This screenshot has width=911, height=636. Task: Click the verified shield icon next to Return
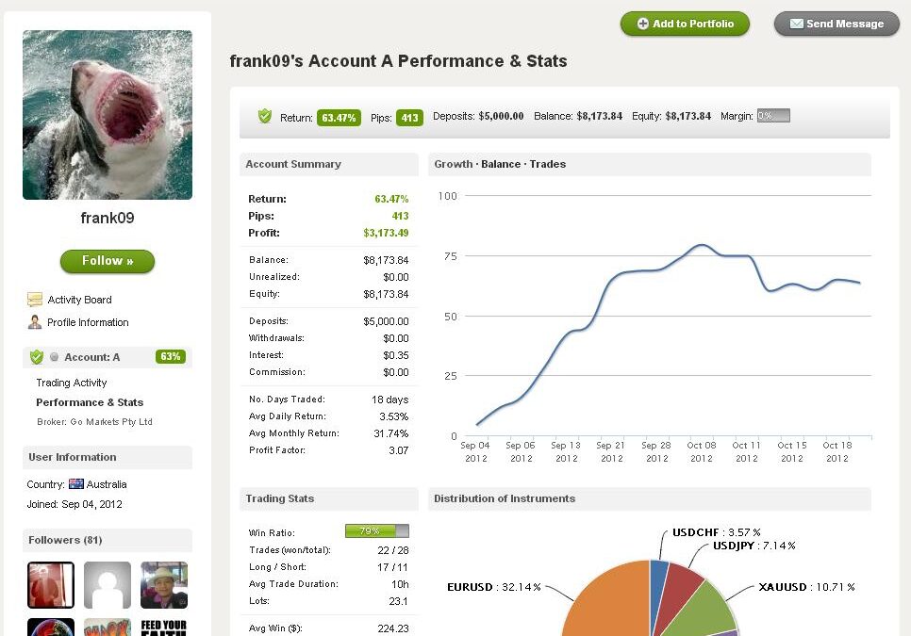pos(265,116)
